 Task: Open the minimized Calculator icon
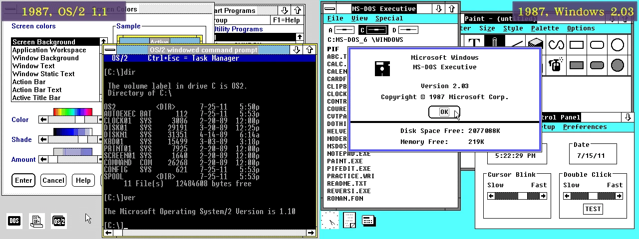point(369,220)
